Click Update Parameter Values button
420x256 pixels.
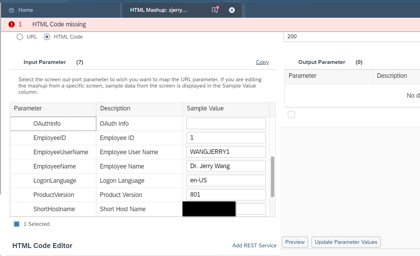346,242
